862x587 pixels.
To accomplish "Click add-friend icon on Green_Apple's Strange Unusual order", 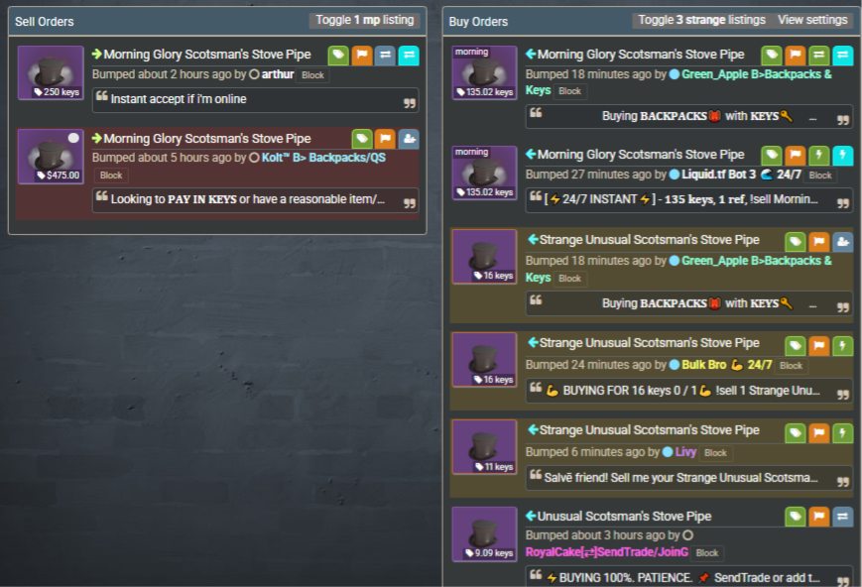I will (842, 241).
